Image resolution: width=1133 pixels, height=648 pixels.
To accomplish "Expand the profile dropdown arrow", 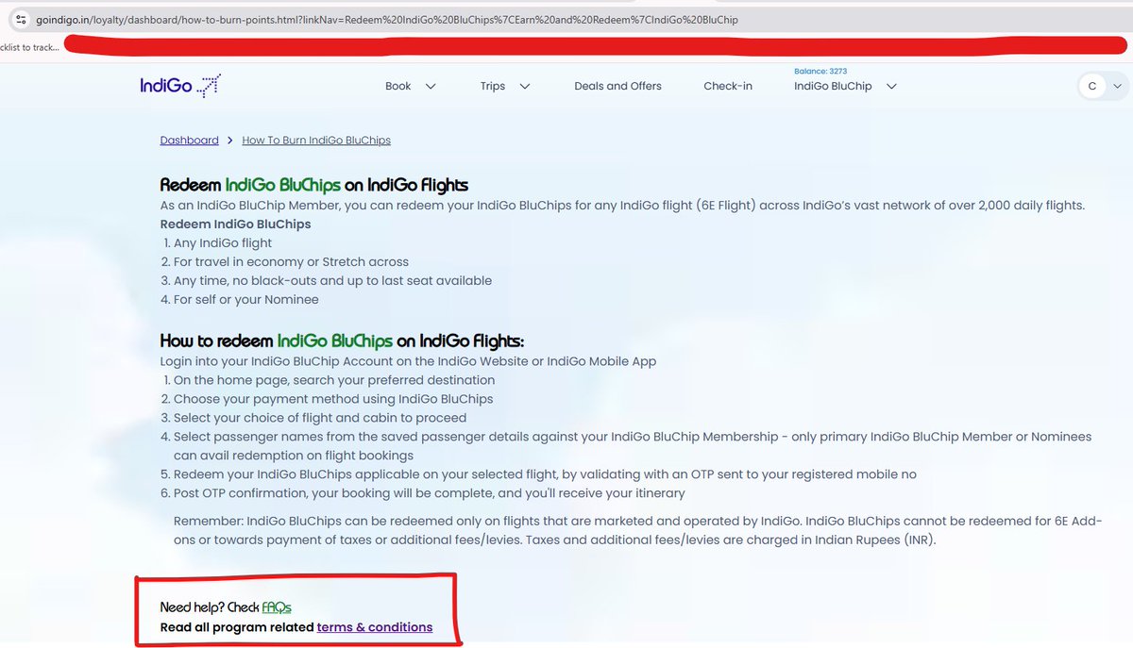I will click(x=1118, y=86).
